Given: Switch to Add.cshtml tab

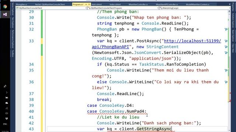Looking at the screenshot, I should (97, 4).
